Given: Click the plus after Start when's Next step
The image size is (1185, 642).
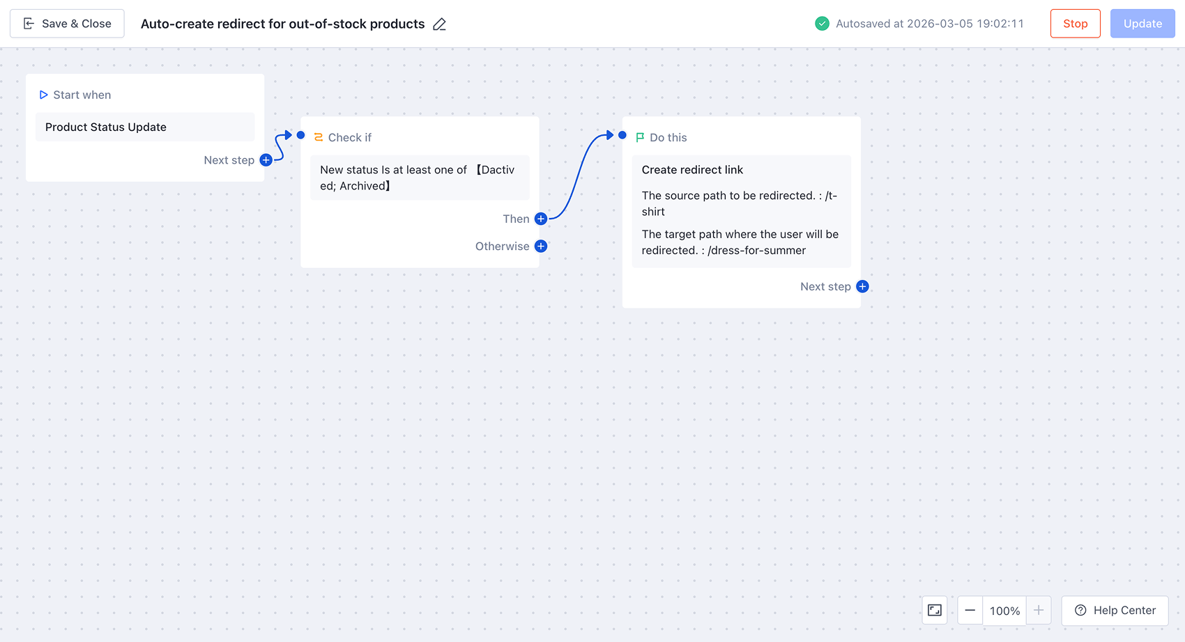Looking at the screenshot, I should 266,160.
